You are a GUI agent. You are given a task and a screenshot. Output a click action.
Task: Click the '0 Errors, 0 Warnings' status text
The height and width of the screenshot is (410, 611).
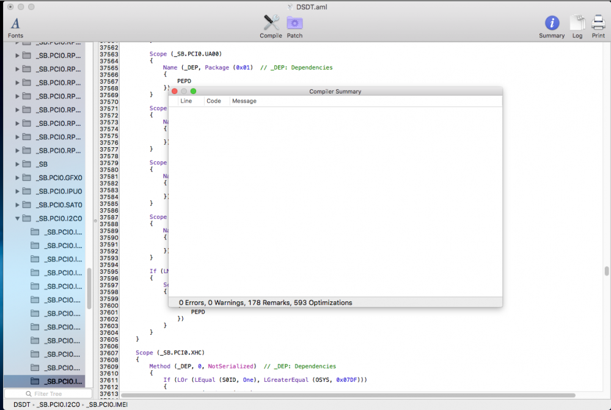pyautogui.click(x=265, y=302)
